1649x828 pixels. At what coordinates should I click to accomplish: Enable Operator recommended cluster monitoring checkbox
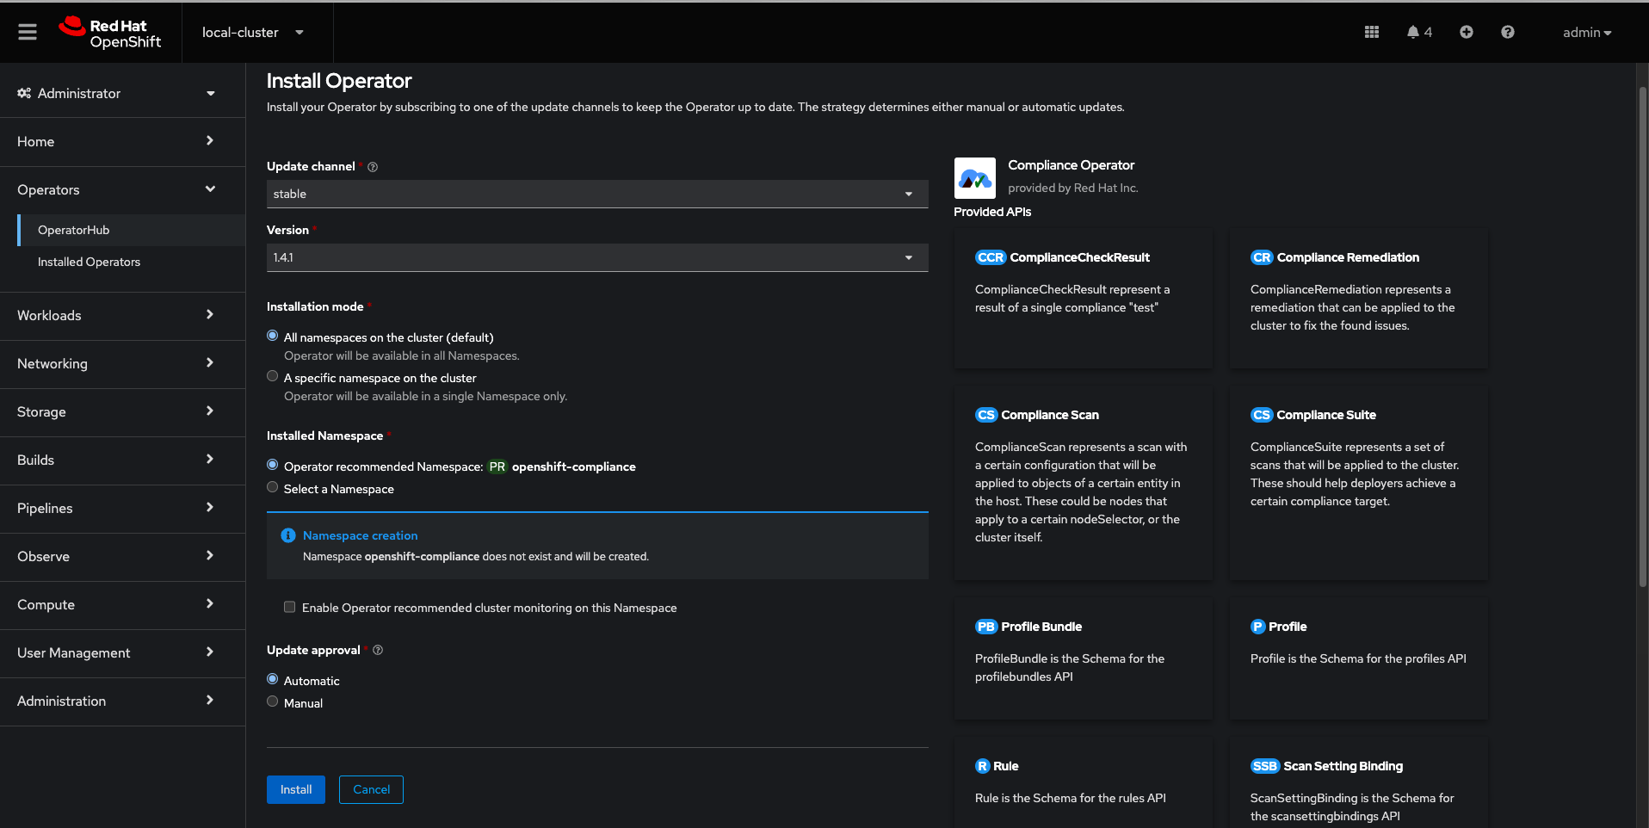290,607
